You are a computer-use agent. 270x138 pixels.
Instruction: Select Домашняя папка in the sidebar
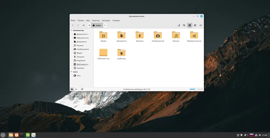pos(82,34)
